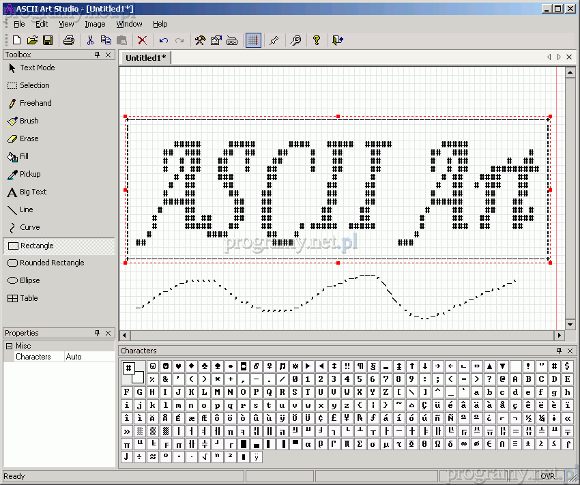Click the Print icon in toolbar

(x=68, y=41)
